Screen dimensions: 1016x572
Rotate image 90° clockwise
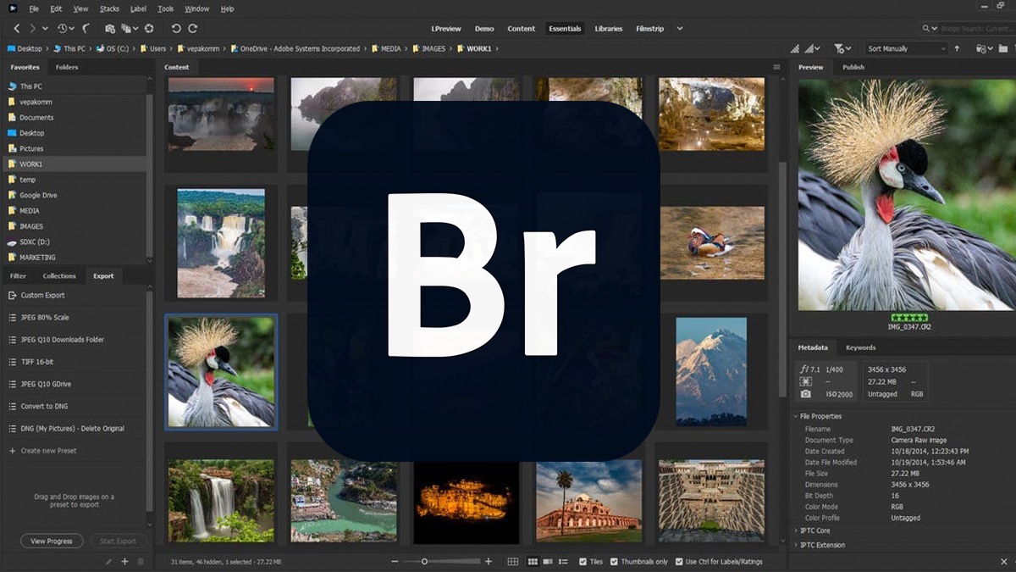tap(194, 29)
